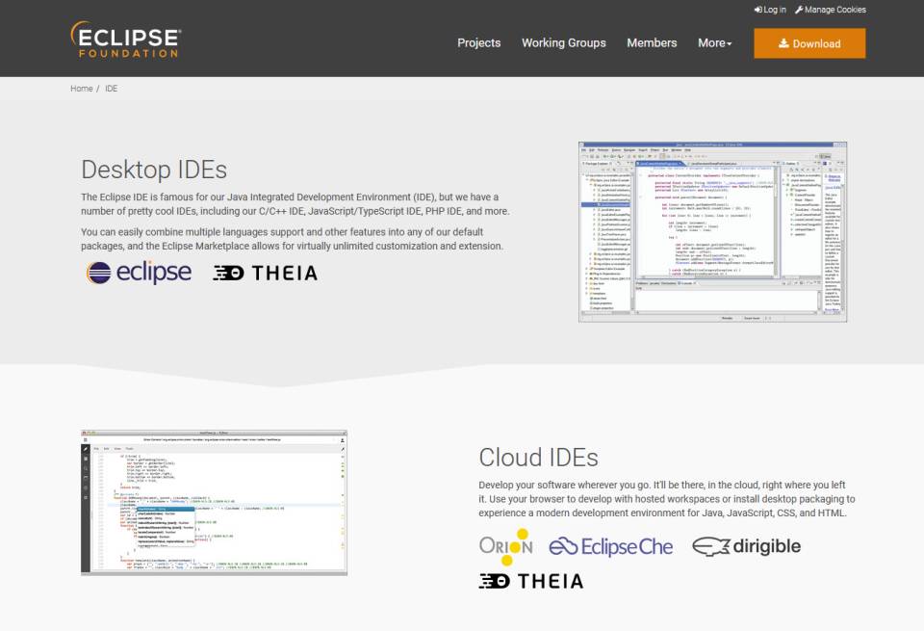Viewport: 924px width, 631px height.
Task: Click the IDE breadcrumb item
Action: [112, 89]
